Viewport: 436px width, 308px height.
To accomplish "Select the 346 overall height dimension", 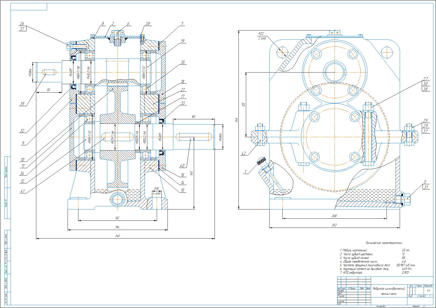I will point(237,120).
